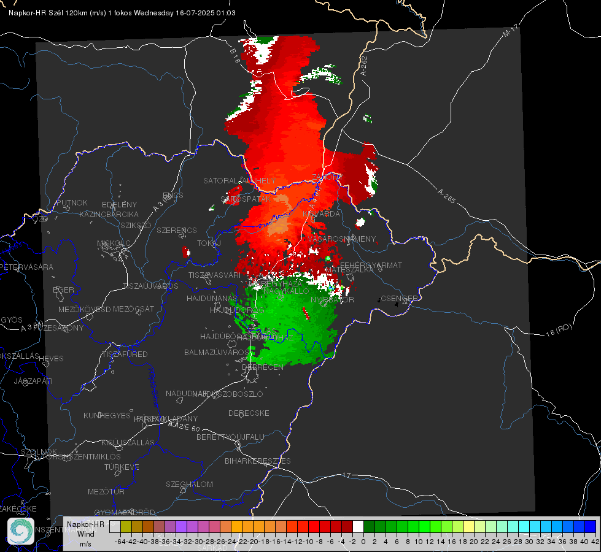Viewport: 601px width, 552px height.
Task: Select the olive swatch above the -64 label
Action: click(x=126, y=526)
